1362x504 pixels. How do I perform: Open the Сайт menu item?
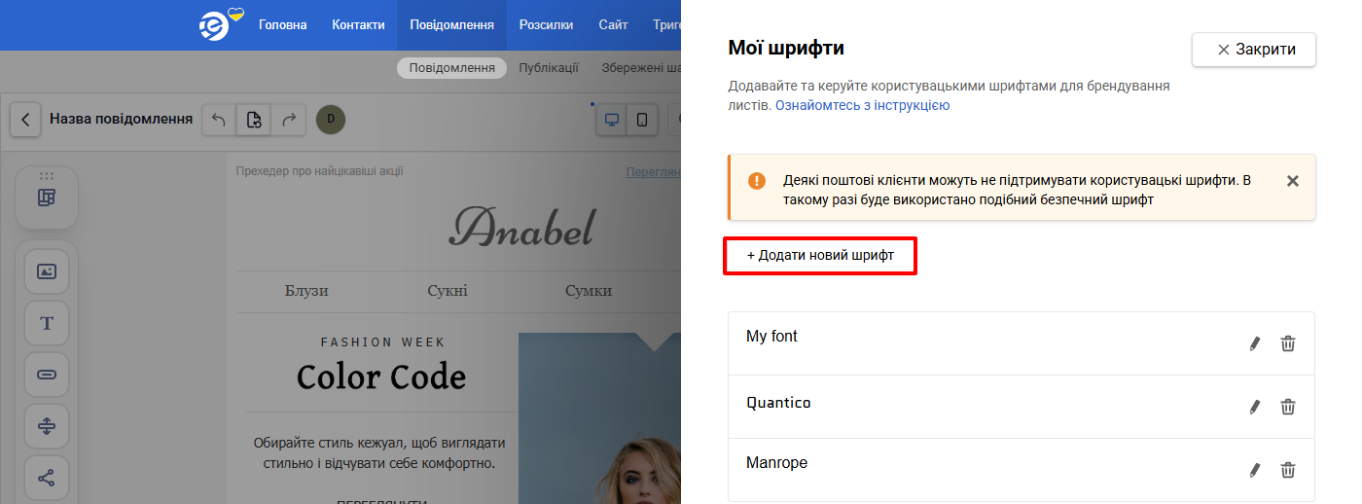pos(614,25)
